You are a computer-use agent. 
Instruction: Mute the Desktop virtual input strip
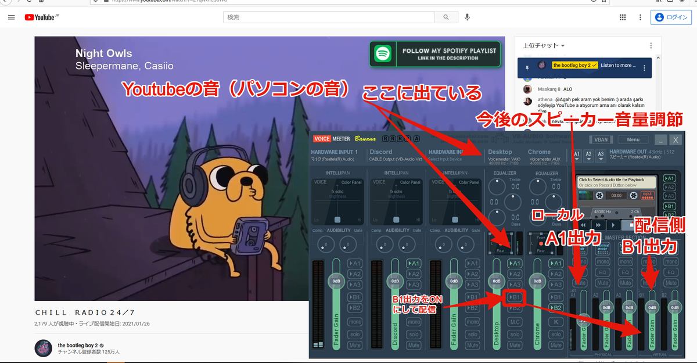(x=515, y=345)
